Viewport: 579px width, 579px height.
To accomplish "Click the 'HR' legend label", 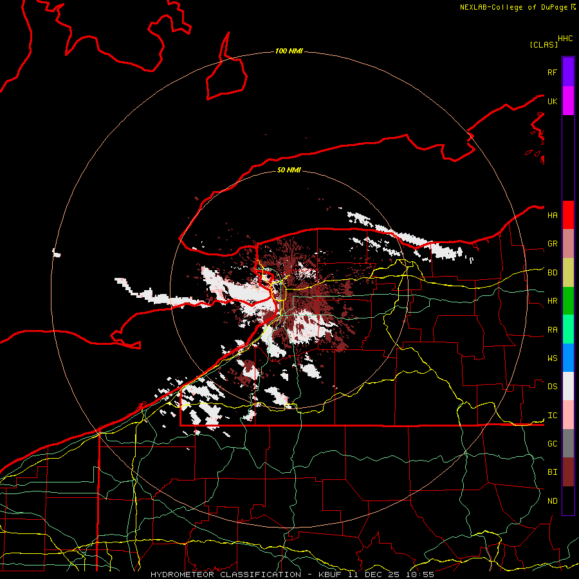I will (552, 301).
